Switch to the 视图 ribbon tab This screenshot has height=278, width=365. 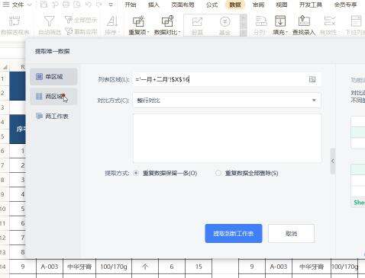282,5
